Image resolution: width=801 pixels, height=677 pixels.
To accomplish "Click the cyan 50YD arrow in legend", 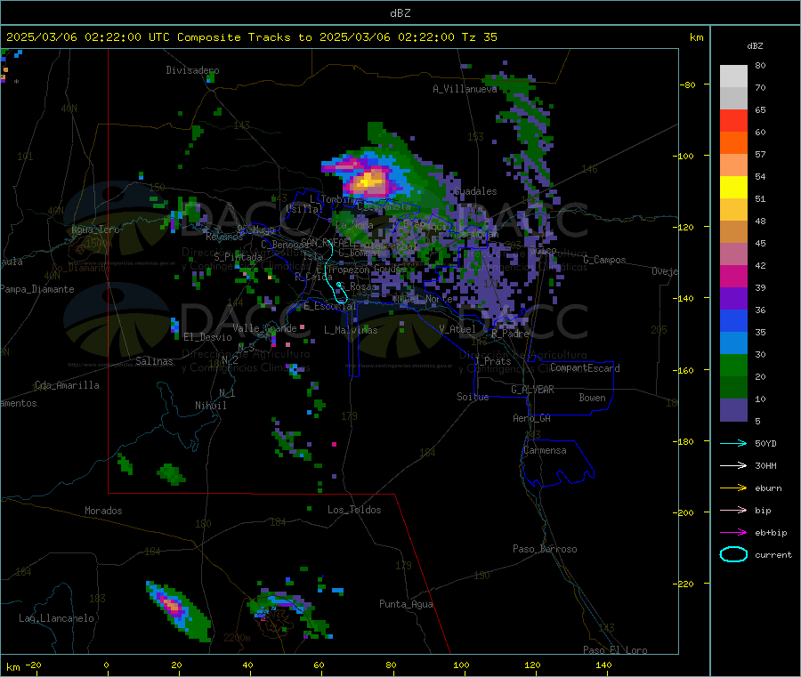I will (733, 443).
